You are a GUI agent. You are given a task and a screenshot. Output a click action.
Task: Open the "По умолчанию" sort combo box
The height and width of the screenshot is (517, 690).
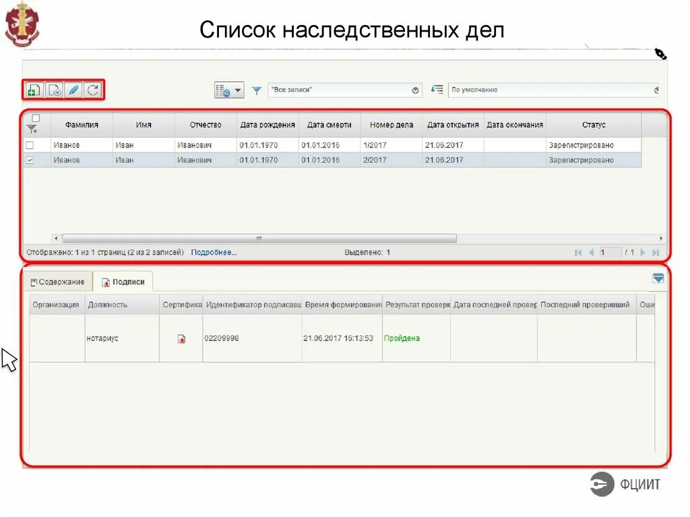click(x=553, y=90)
